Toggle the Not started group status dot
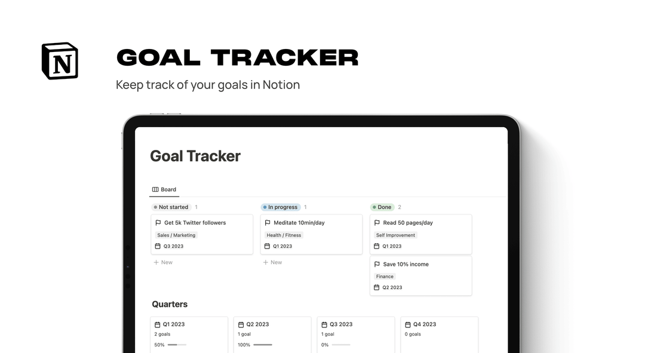The image size is (645, 353). point(155,207)
